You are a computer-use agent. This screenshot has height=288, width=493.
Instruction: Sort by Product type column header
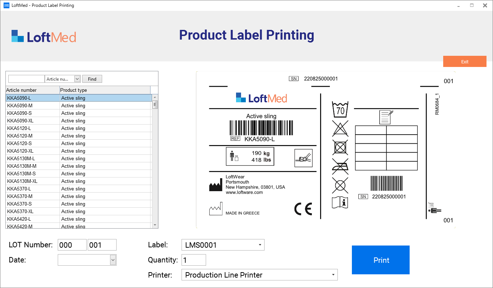tap(105, 90)
